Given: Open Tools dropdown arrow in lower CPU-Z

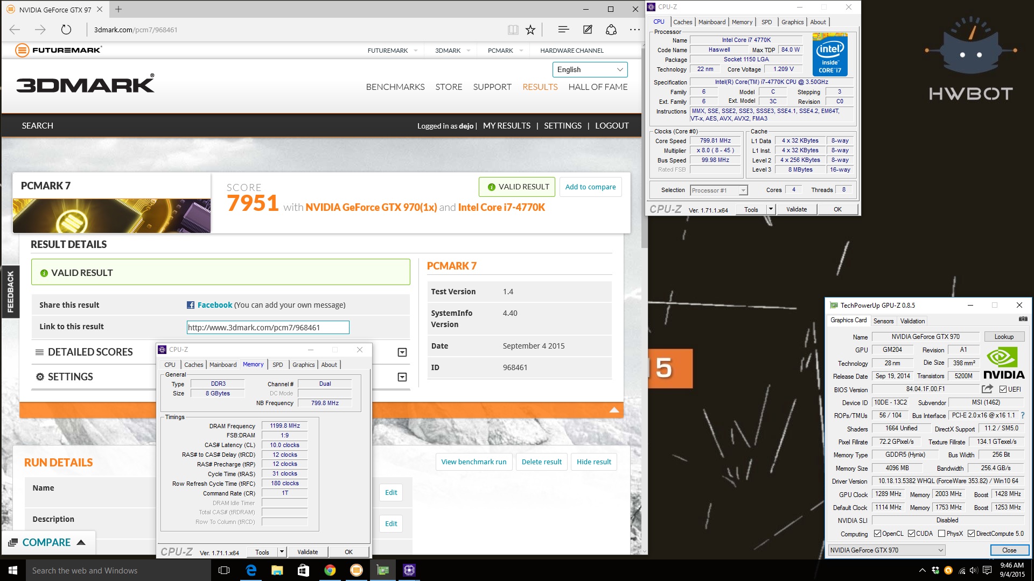Looking at the screenshot, I should 282,552.
